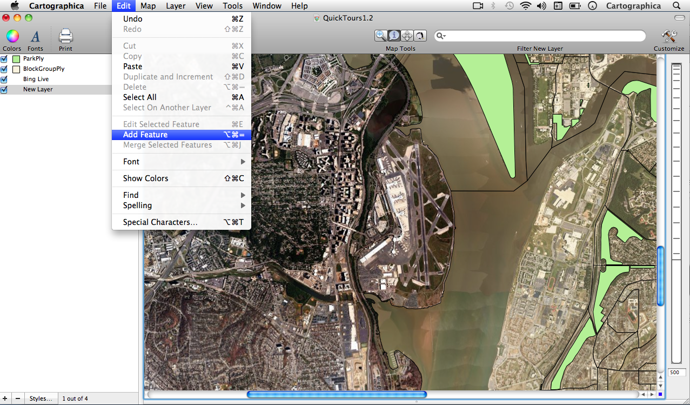
Task: Click the Print toolbar icon
Action: (x=65, y=37)
